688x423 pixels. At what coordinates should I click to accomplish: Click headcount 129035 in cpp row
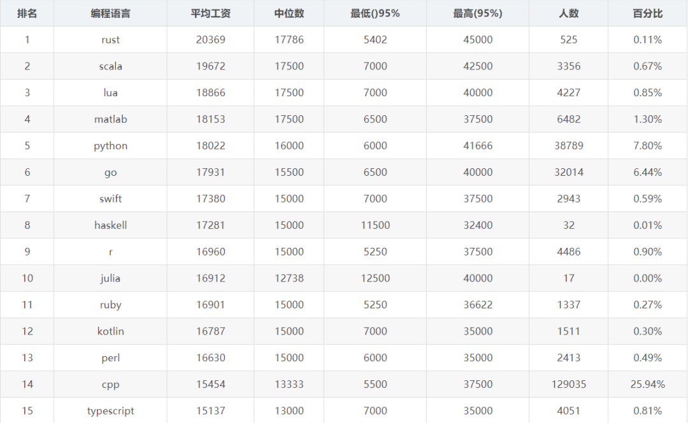pos(569,384)
